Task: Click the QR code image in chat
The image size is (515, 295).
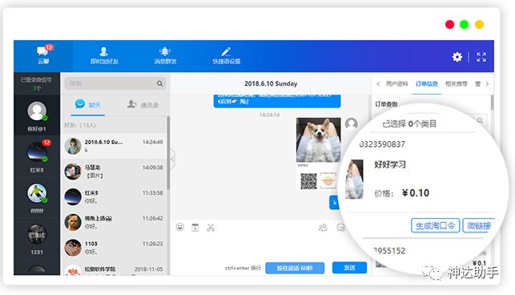Action: coord(308,181)
